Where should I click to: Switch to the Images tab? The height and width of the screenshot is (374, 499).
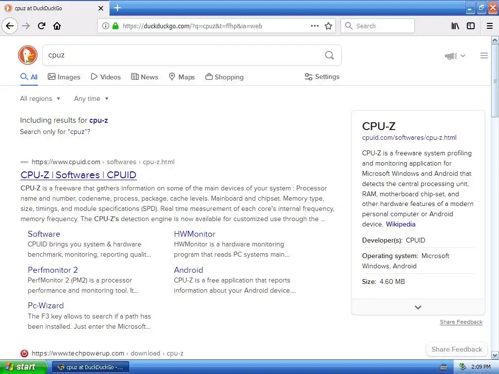click(64, 77)
